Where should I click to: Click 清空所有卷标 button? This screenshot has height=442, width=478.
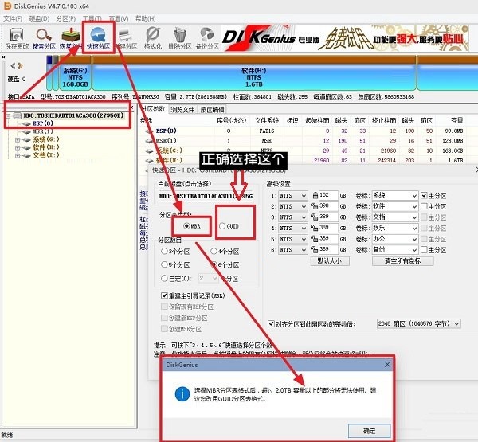[402, 261]
